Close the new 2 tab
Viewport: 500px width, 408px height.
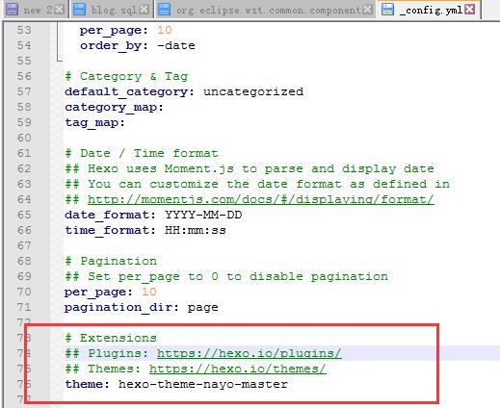pyautogui.click(x=59, y=10)
